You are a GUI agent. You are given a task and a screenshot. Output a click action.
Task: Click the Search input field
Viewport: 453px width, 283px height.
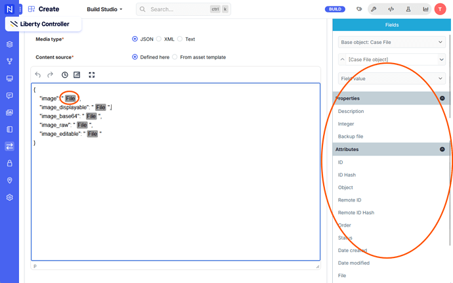pos(183,9)
